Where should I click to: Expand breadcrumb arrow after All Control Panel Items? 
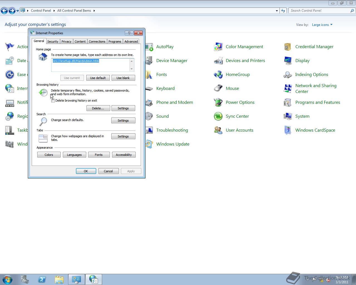coord(94,11)
